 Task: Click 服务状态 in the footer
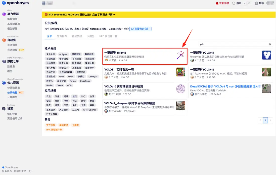7,171
